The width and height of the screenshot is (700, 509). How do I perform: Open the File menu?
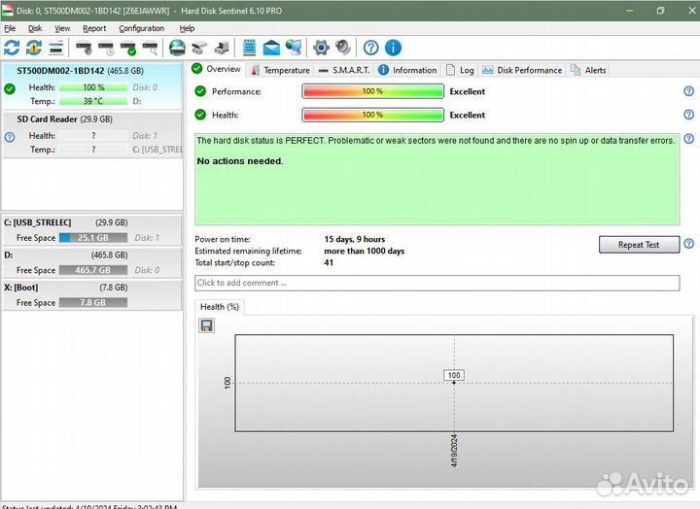[10, 28]
